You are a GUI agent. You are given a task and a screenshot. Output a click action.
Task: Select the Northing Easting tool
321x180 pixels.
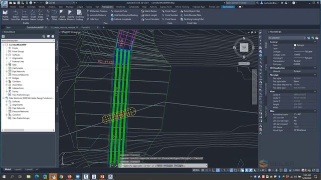[x=79, y=15]
